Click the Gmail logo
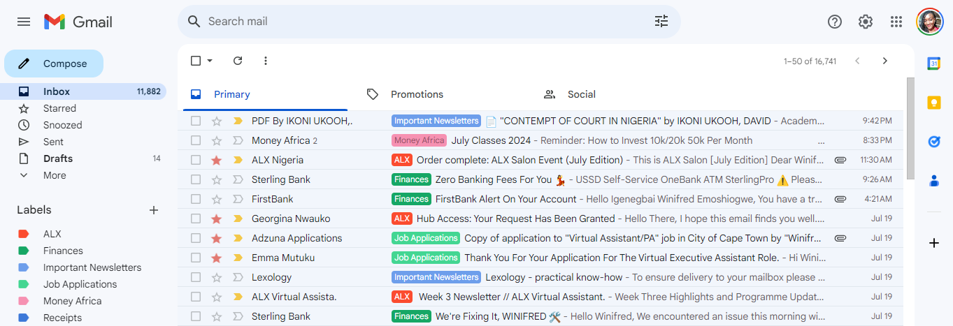Image resolution: width=953 pixels, height=326 pixels. [78, 22]
